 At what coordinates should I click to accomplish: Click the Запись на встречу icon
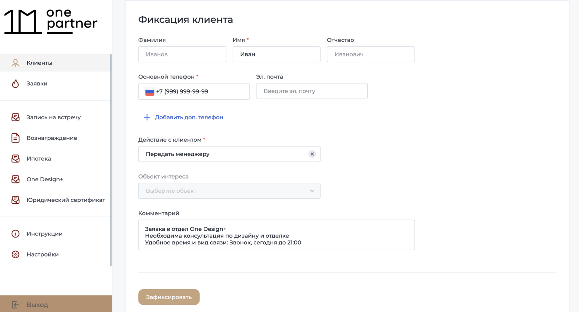point(16,117)
